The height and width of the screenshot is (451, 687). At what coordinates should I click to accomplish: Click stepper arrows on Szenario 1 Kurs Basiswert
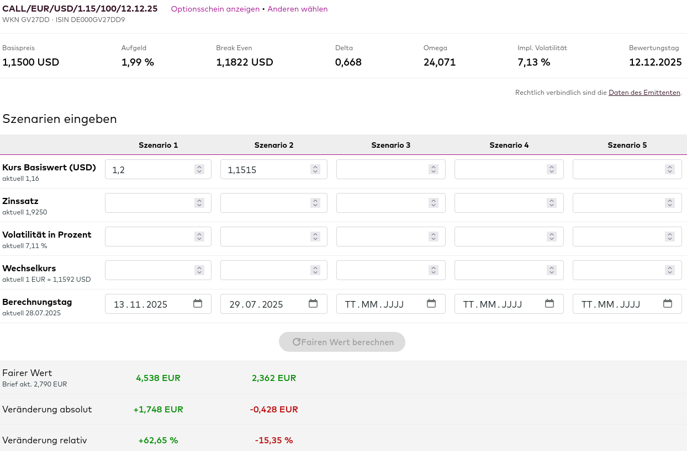point(199,170)
